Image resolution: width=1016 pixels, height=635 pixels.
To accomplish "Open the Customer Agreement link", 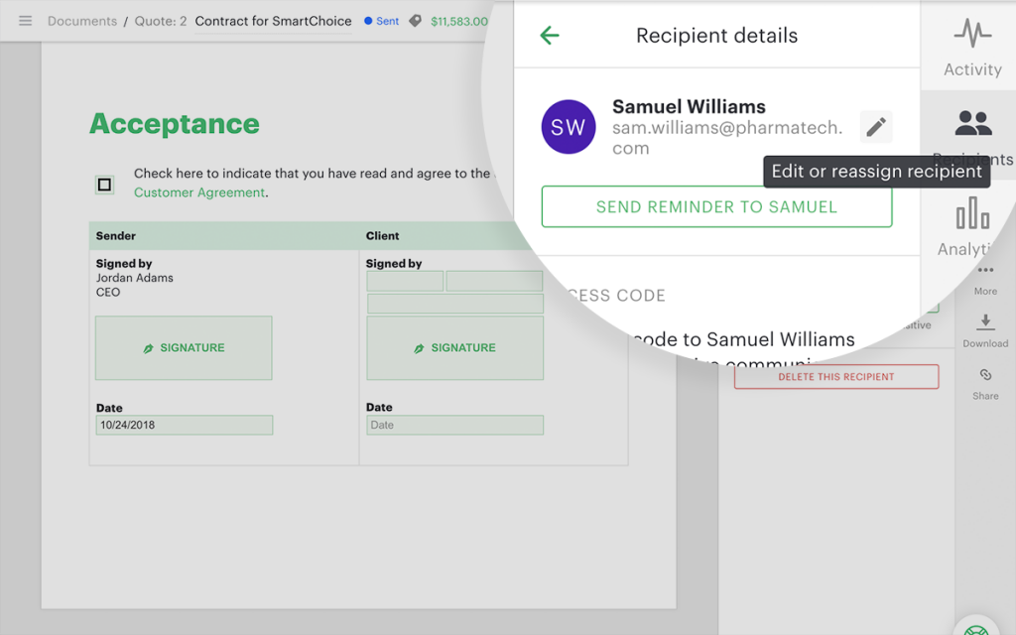I will pos(199,192).
